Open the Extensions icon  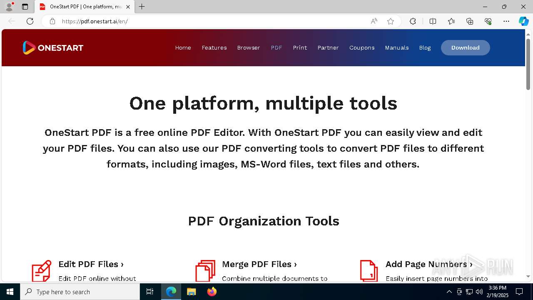(413, 21)
